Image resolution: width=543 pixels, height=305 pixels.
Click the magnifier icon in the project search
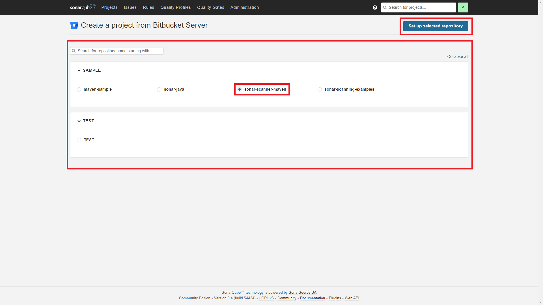(x=385, y=8)
